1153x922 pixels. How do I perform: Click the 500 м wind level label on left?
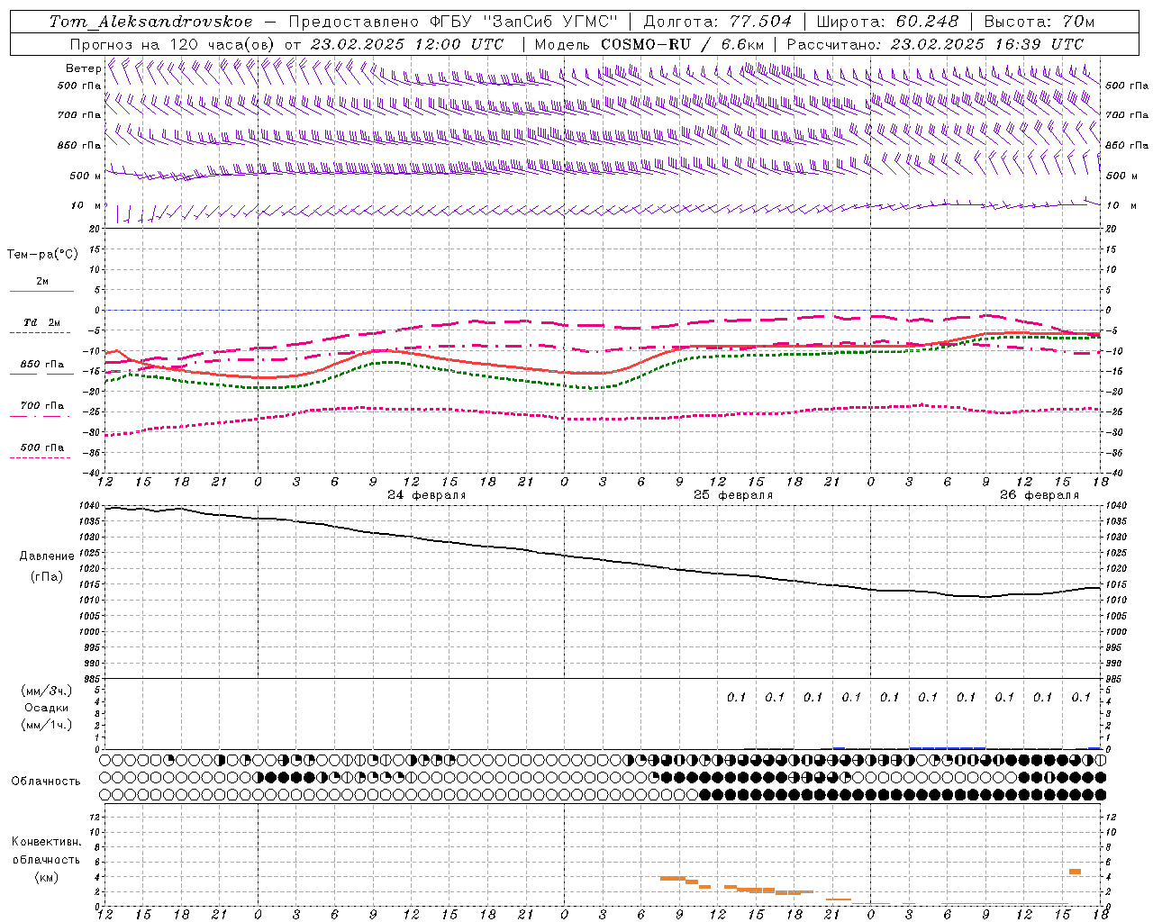tap(86, 176)
